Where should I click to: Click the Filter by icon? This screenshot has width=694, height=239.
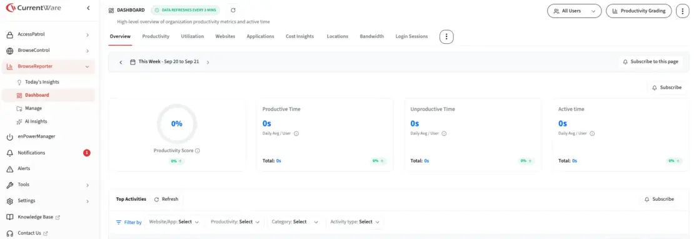(x=119, y=222)
